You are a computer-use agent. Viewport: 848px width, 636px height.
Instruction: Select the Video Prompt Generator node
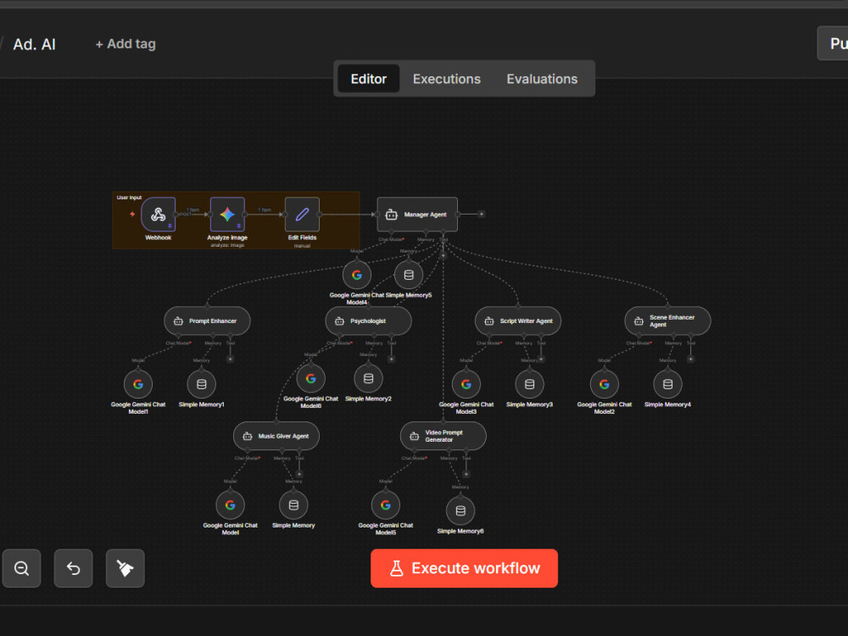[x=444, y=436]
